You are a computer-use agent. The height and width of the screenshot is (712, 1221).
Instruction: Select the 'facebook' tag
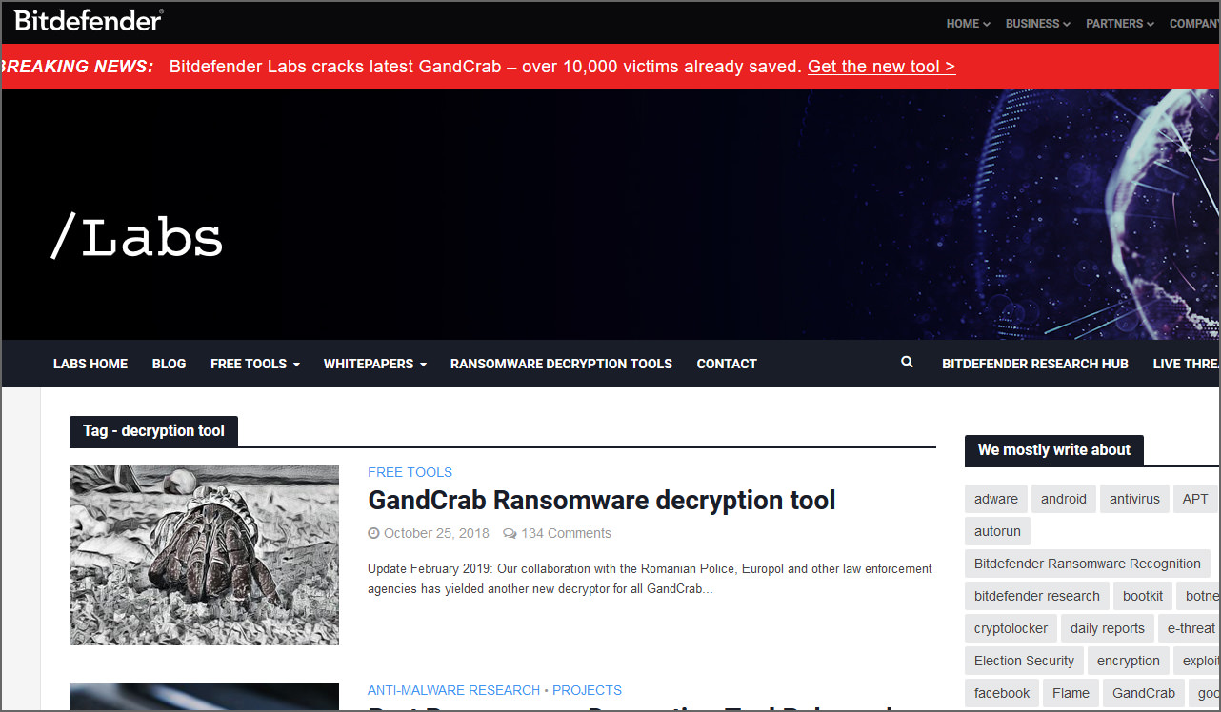[1002, 693]
